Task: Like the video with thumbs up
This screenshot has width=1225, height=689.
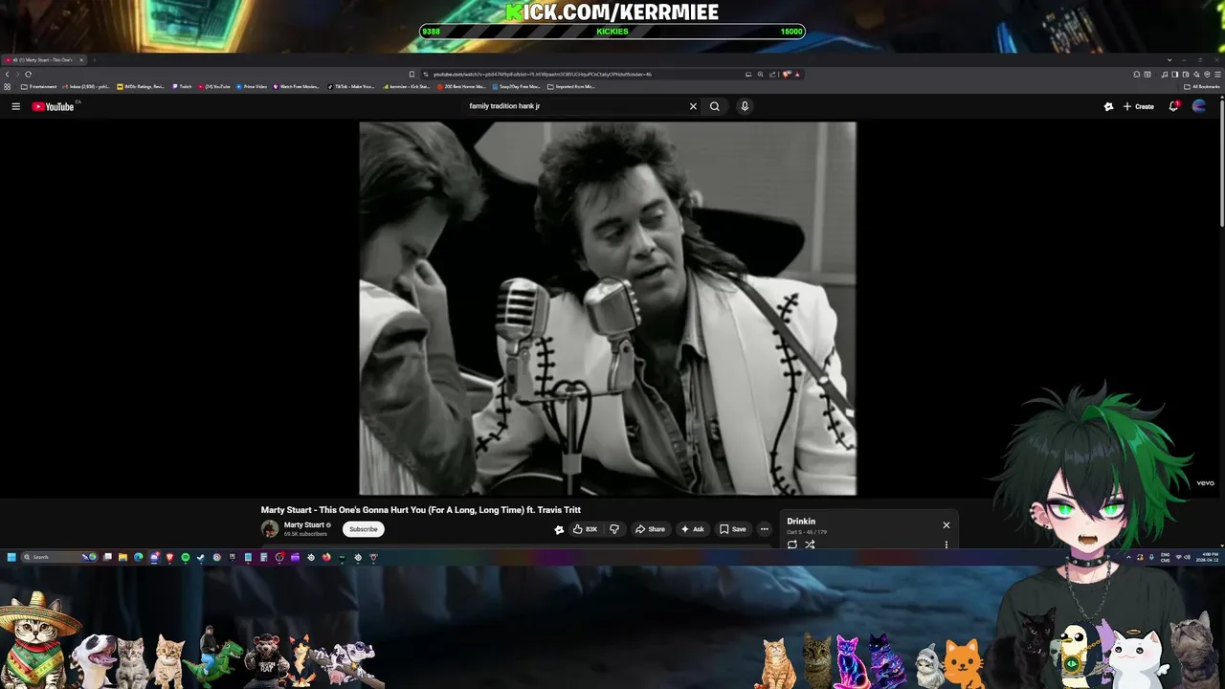Action: pos(585,529)
